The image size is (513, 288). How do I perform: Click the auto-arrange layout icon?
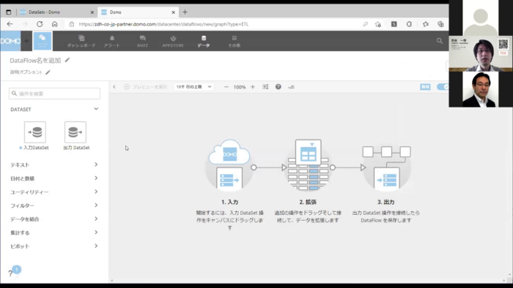(x=265, y=87)
